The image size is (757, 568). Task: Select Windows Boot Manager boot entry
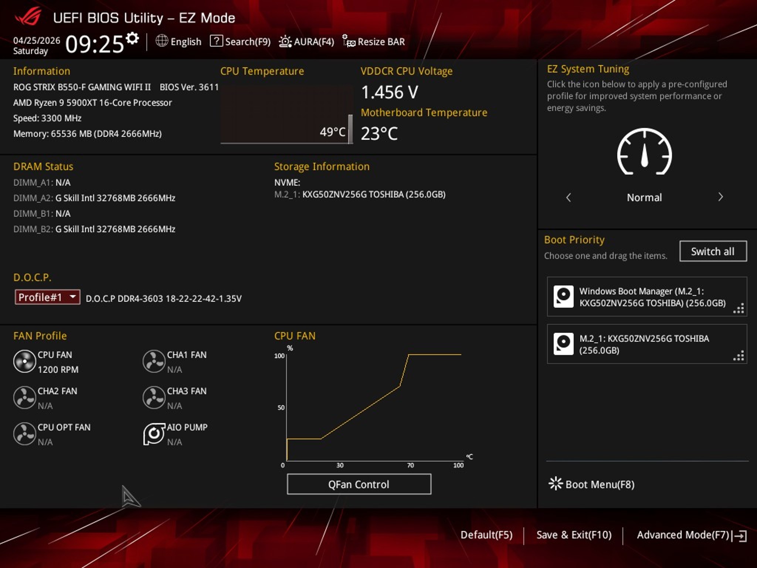tap(647, 297)
